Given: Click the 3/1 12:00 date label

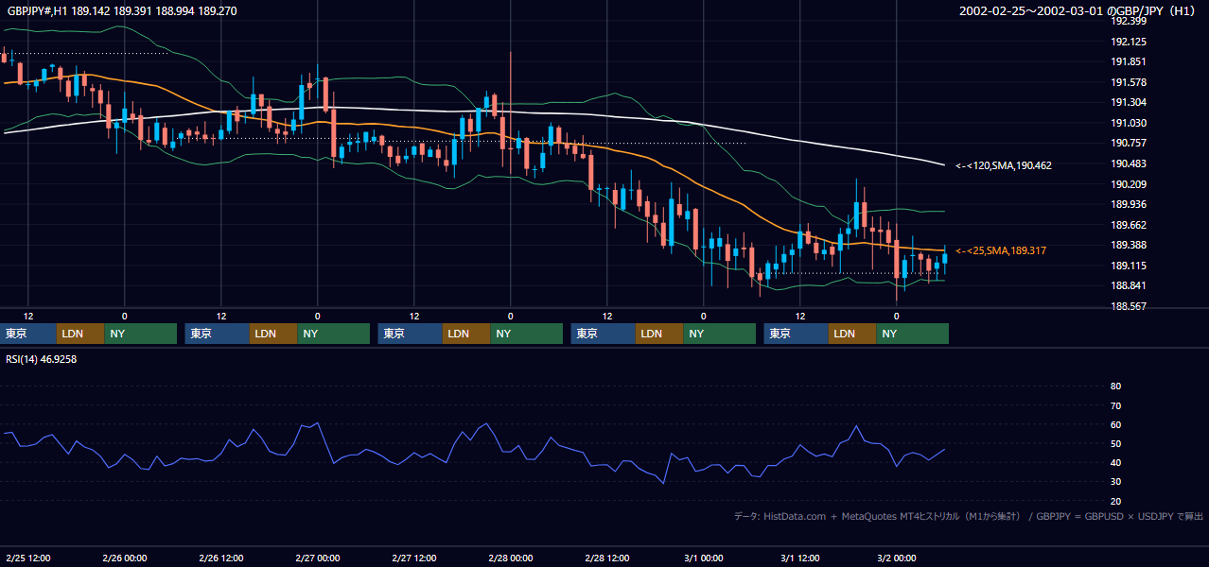Looking at the screenshot, I should pos(800,558).
